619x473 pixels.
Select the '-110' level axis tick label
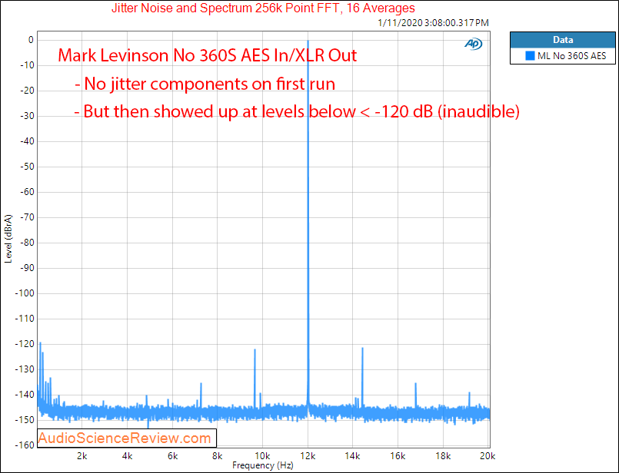(x=25, y=319)
